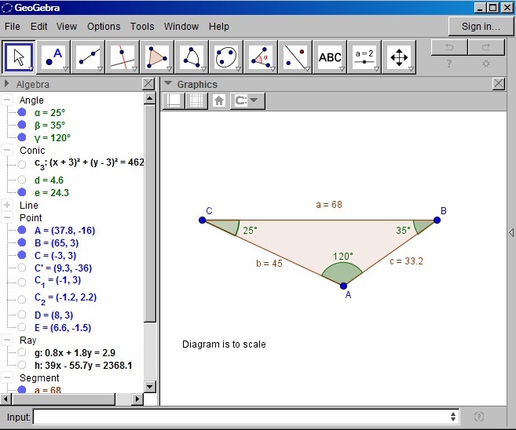
Task: Collapse the Point group in Algebra
Action: click(7, 217)
